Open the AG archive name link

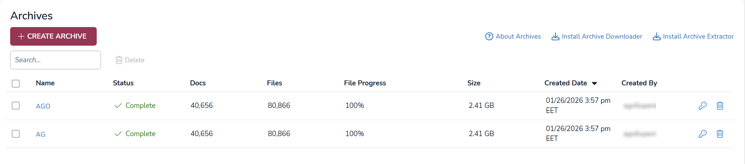click(x=41, y=134)
